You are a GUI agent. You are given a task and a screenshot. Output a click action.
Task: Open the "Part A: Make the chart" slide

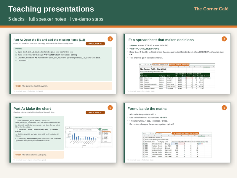[x=63, y=133]
